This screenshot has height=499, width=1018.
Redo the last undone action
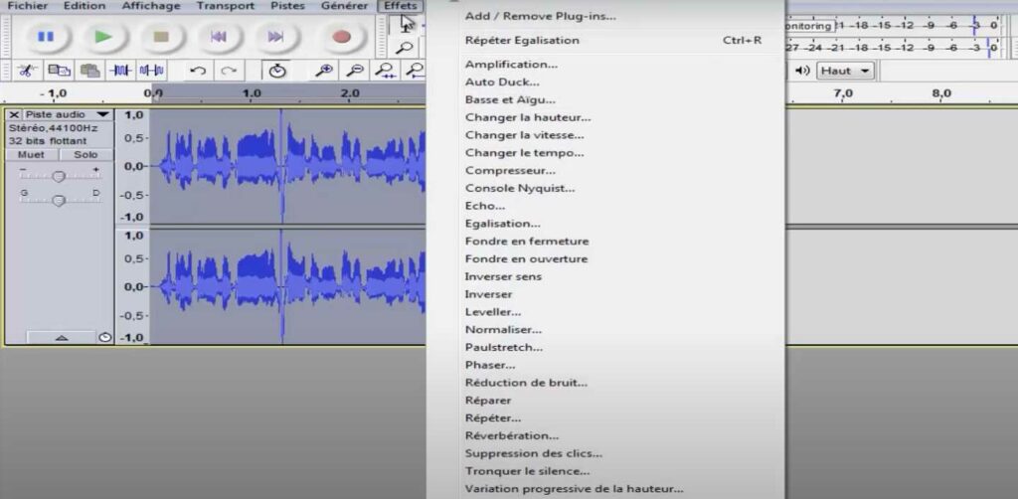coord(228,71)
